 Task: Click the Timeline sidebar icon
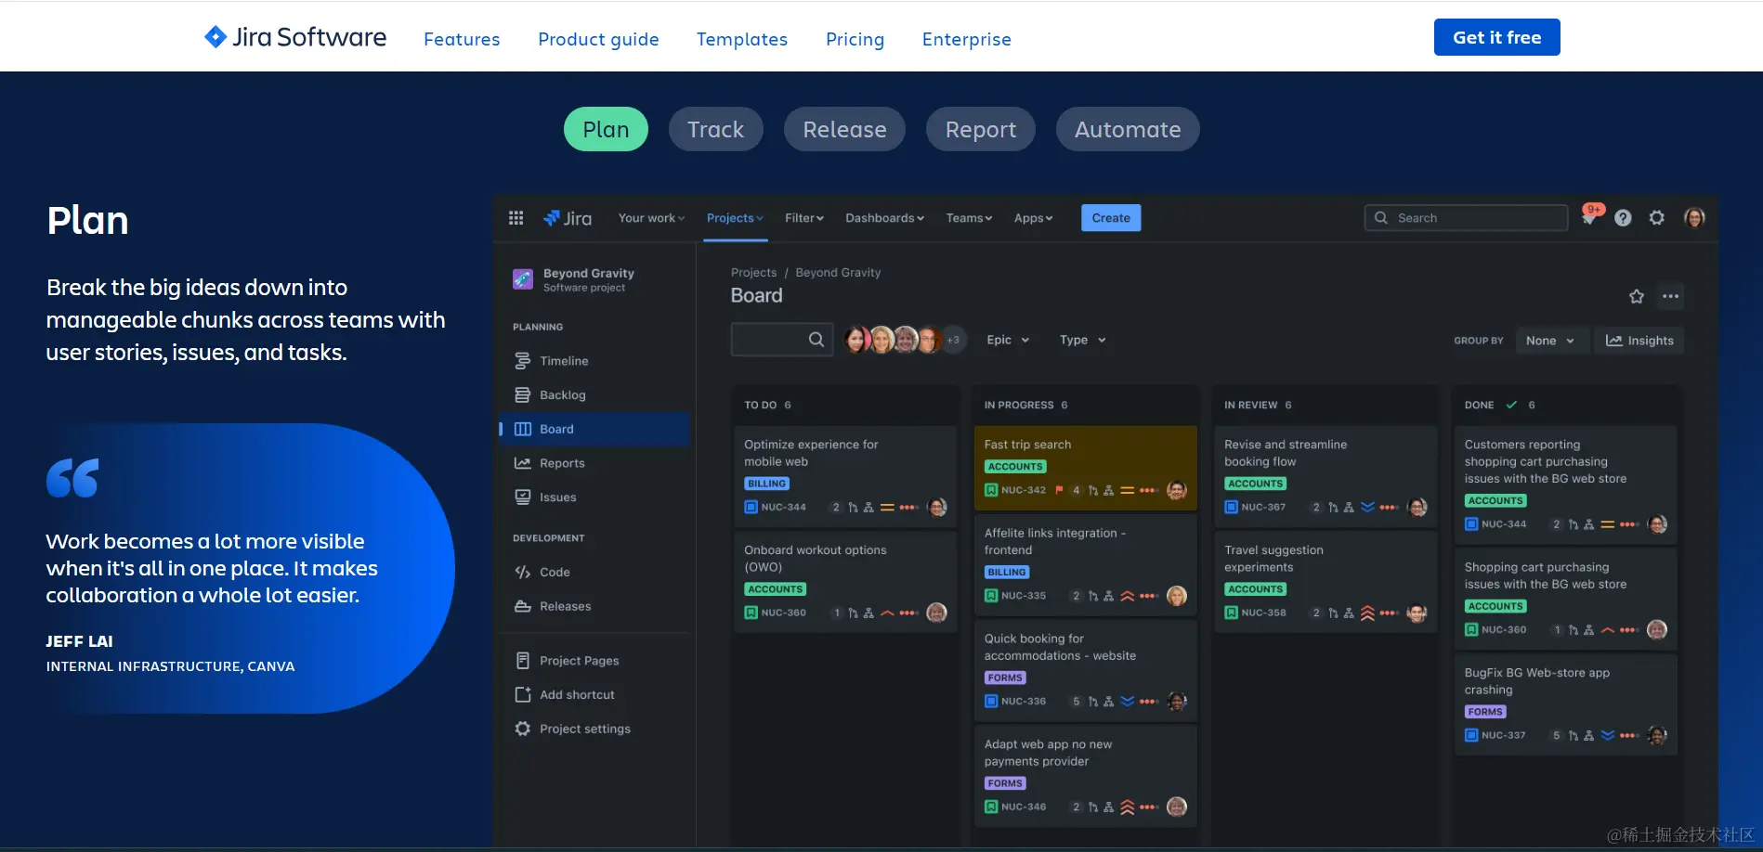tap(523, 361)
